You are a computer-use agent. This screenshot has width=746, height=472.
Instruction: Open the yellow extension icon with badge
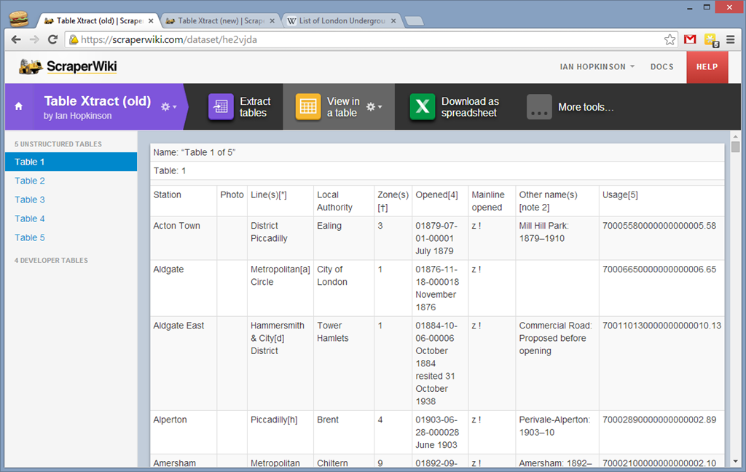point(711,40)
